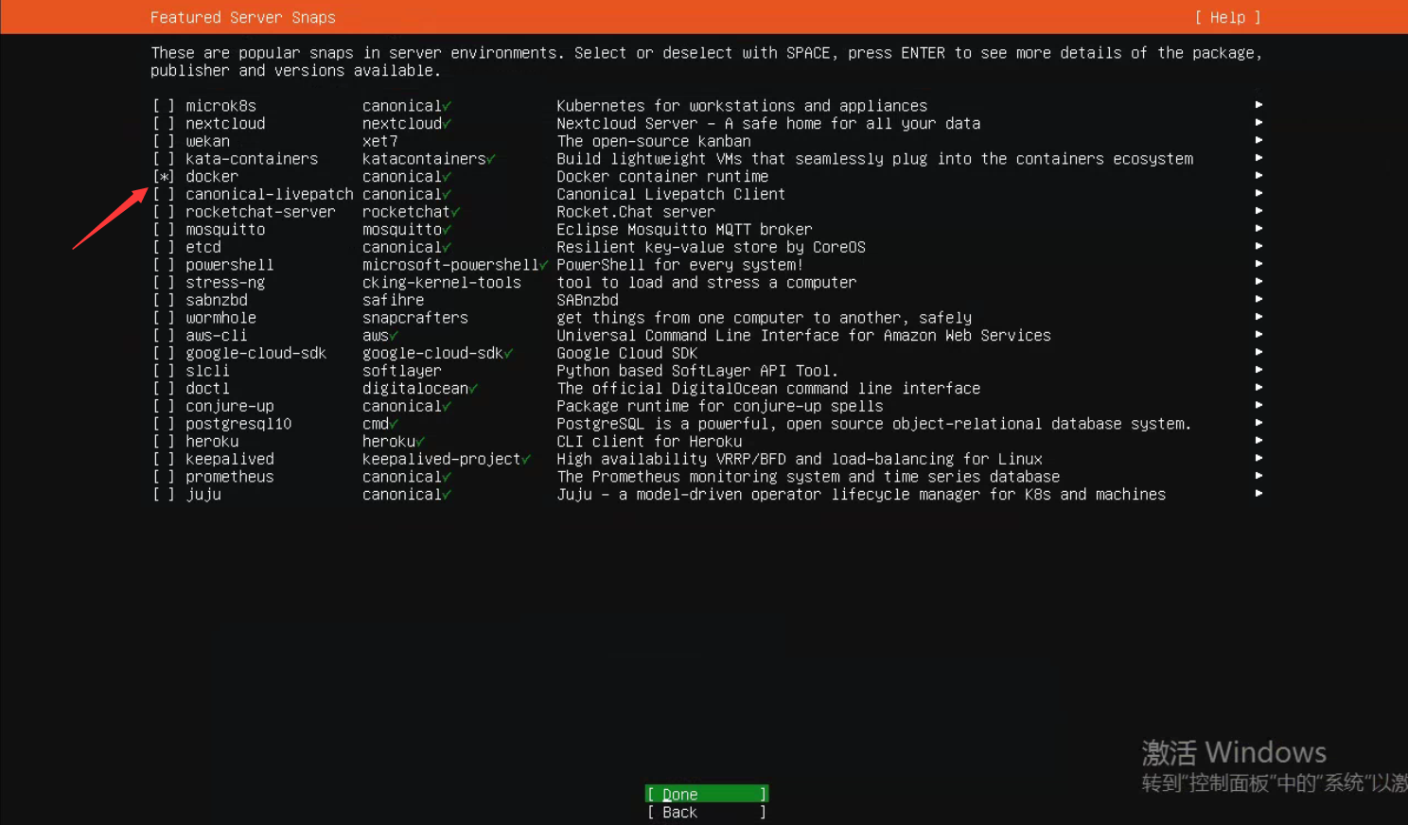Deselect the docker snap checkbox
This screenshot has width=1408, height=825.
point(164,177)
